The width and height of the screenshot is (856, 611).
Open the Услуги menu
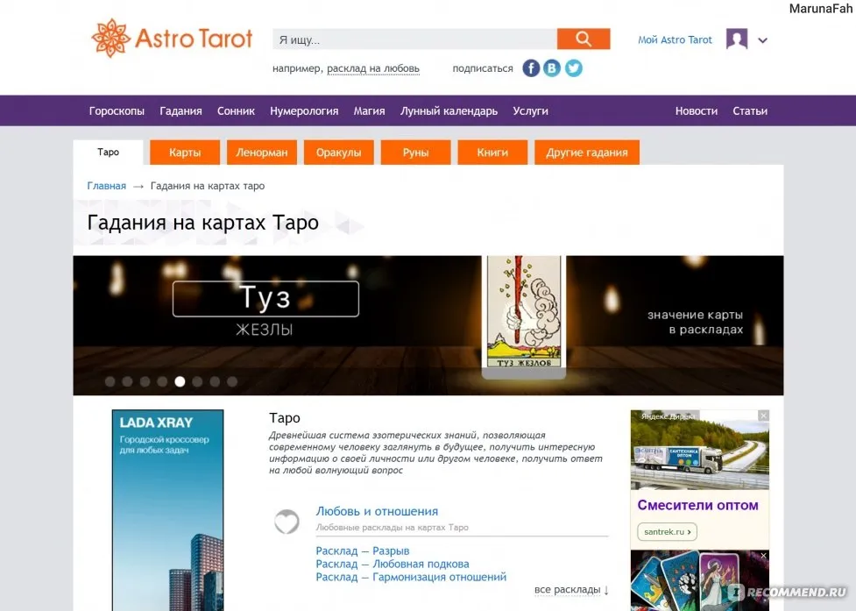click(x=530, y=110)
